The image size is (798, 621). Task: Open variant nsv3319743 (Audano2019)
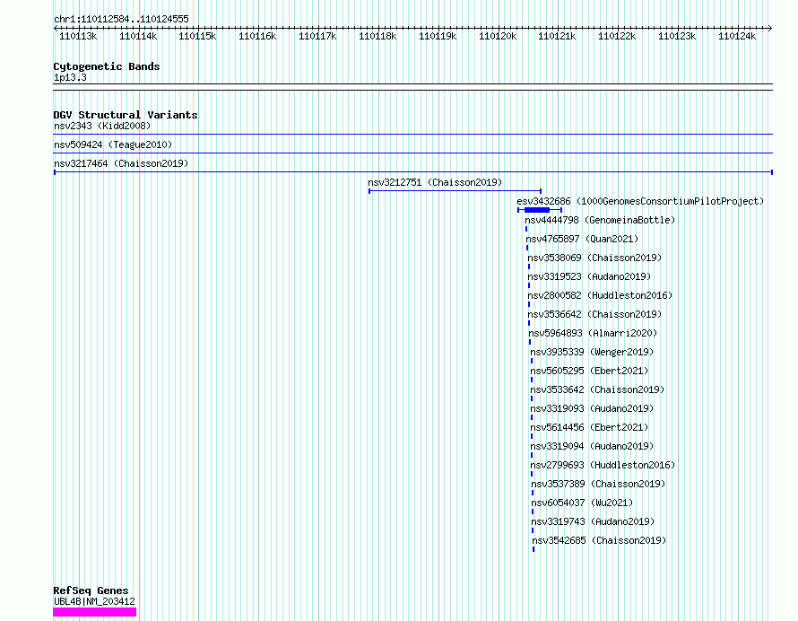point(593,521)
